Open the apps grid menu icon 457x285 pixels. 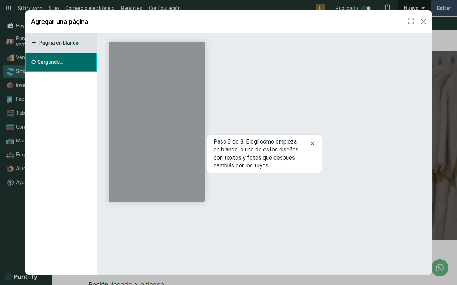click(x=9, y=8)
